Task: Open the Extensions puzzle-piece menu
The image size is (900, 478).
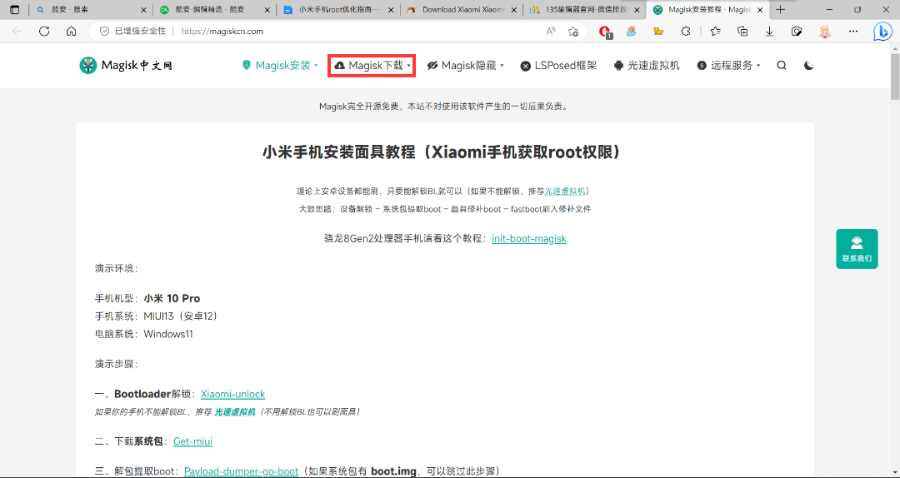Action: [x=685, y=32]
